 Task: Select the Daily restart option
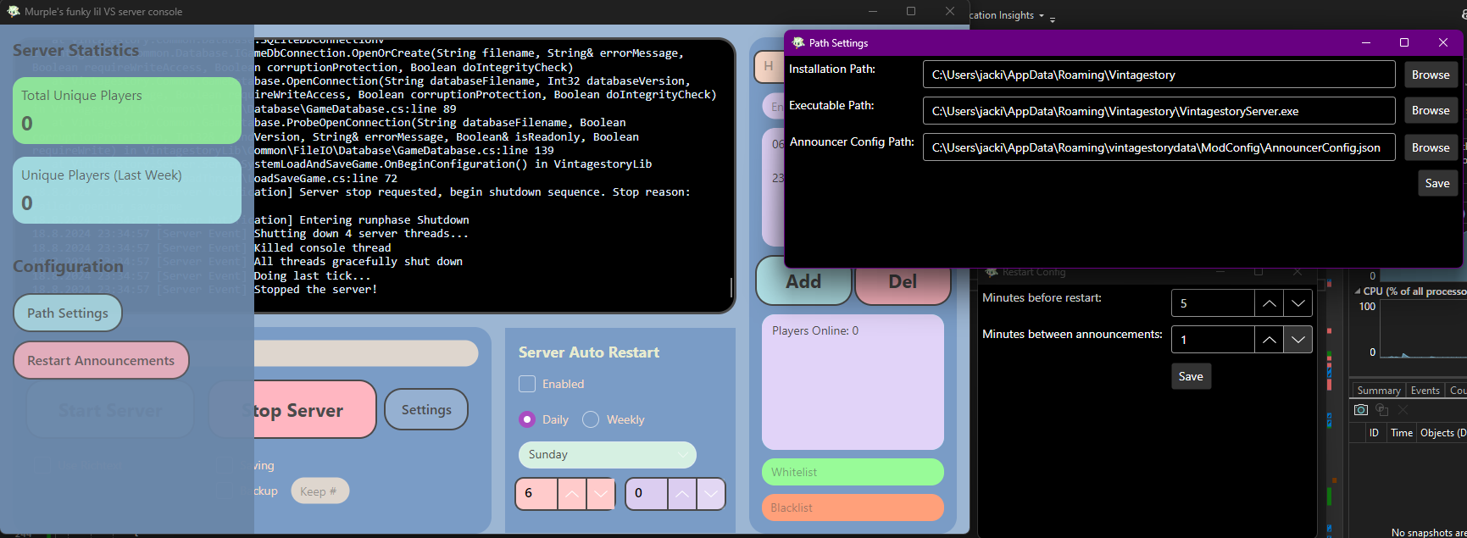(527, 419)
